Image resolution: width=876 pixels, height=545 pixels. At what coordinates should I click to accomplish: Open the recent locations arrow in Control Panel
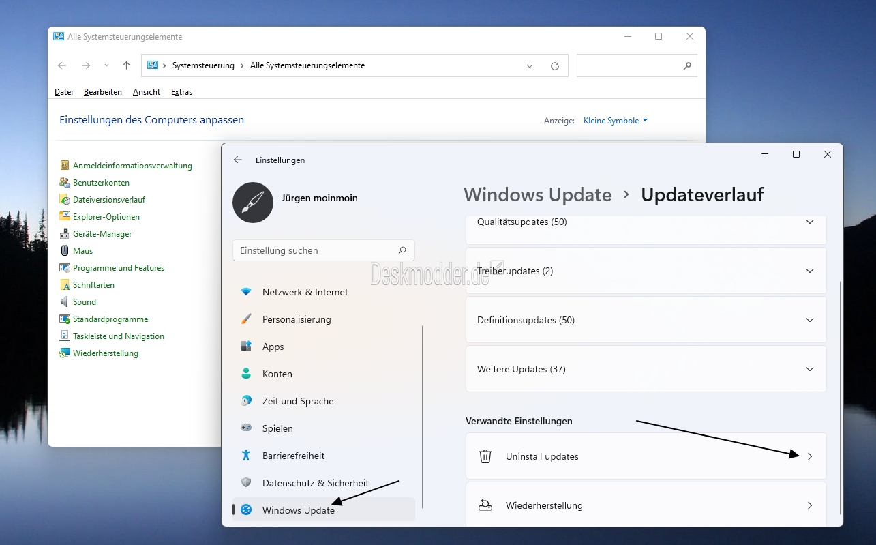[106, 65]
